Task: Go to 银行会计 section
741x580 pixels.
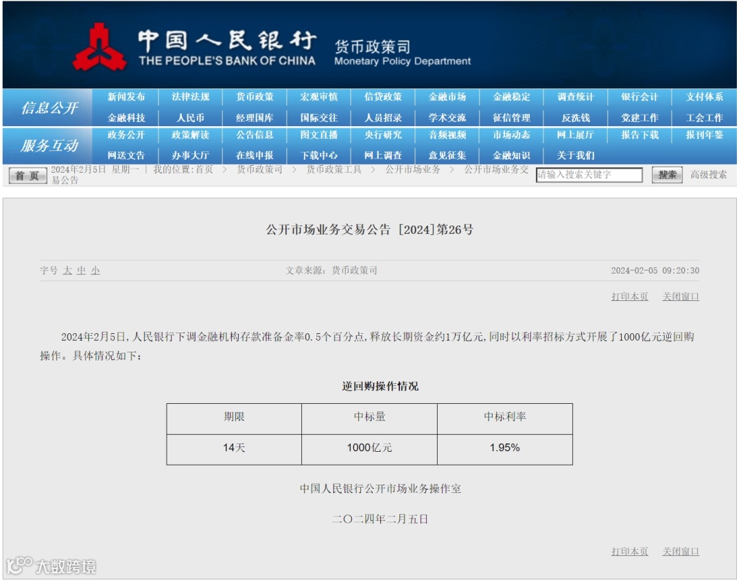Action: pyautogui.click(x=640, y=97)
